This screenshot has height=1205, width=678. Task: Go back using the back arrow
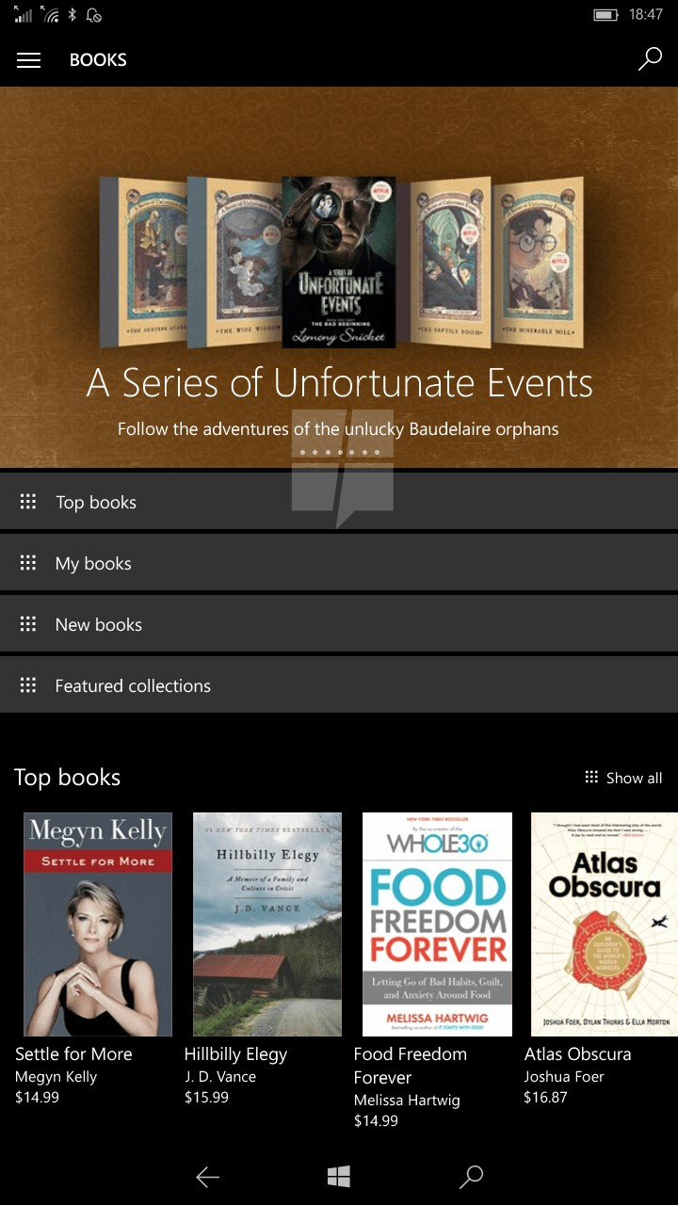coord(207,1176)
